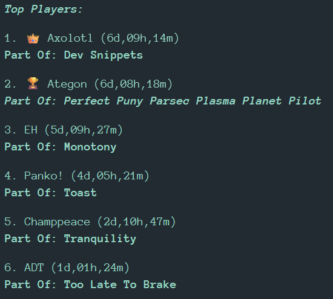
Task: Click the Panko! player name
Action: (44, 176)
